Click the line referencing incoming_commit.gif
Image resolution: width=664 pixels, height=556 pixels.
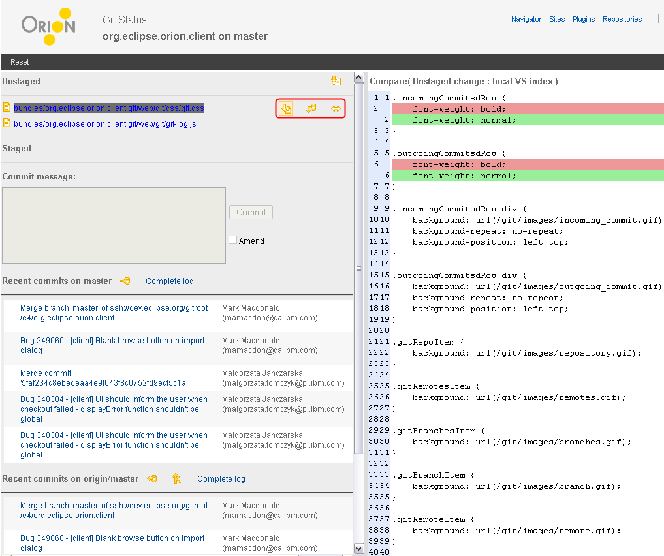(537, 220)
